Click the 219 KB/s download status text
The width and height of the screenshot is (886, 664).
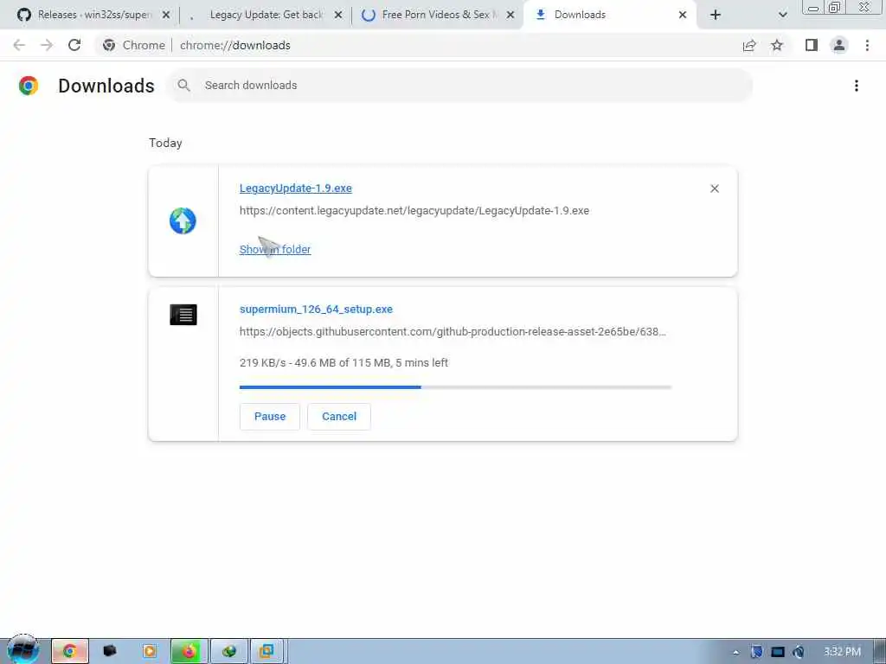point(343,363)
